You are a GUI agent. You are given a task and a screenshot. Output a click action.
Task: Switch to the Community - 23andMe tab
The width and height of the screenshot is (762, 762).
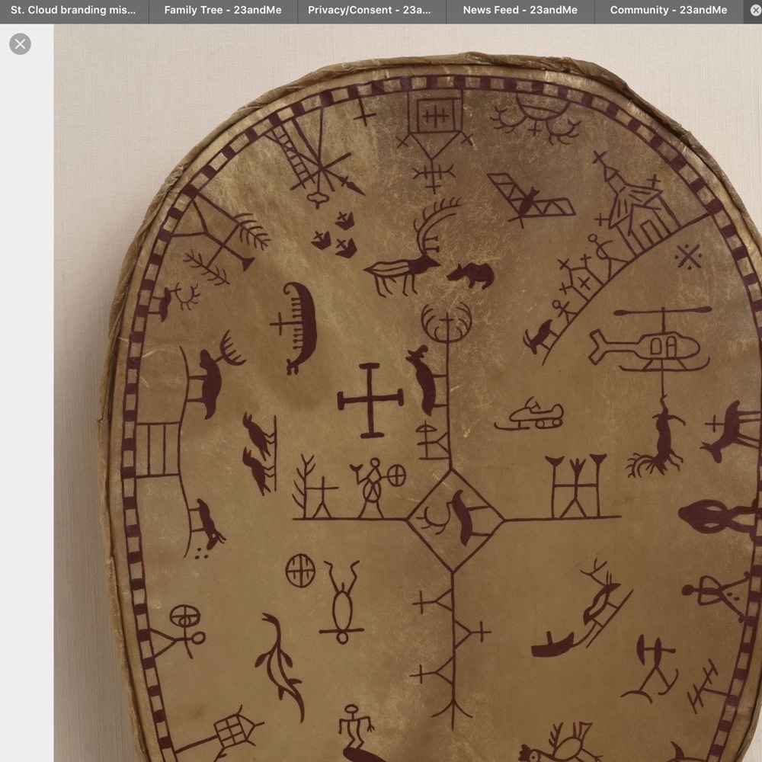pos(669,10)
